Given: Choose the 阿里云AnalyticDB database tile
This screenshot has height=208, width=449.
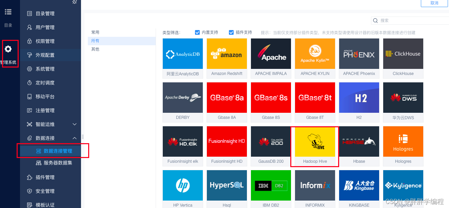Looking at the screenshot, I should coord(183,58).
